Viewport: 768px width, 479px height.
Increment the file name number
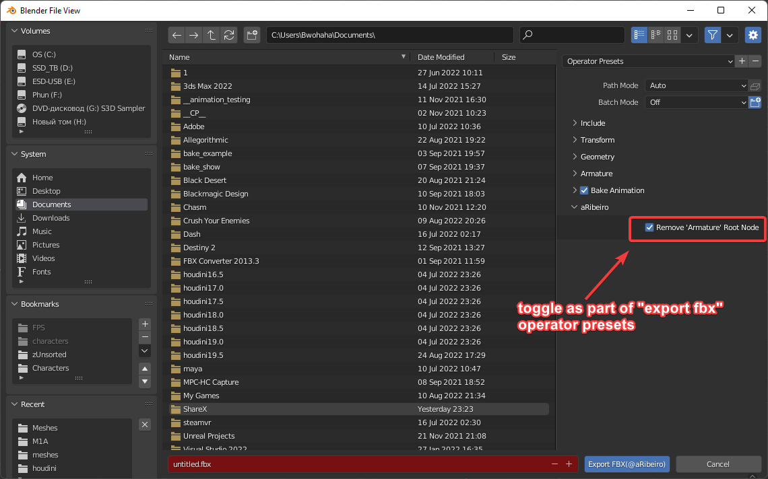tap(569, 464)
